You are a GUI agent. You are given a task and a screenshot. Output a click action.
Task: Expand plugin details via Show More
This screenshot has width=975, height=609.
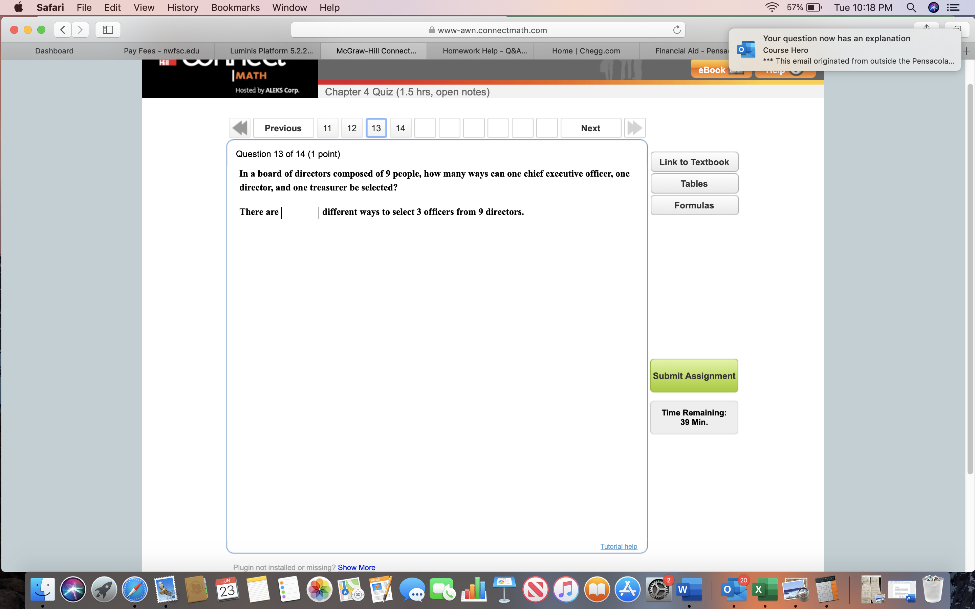[356, 567]
